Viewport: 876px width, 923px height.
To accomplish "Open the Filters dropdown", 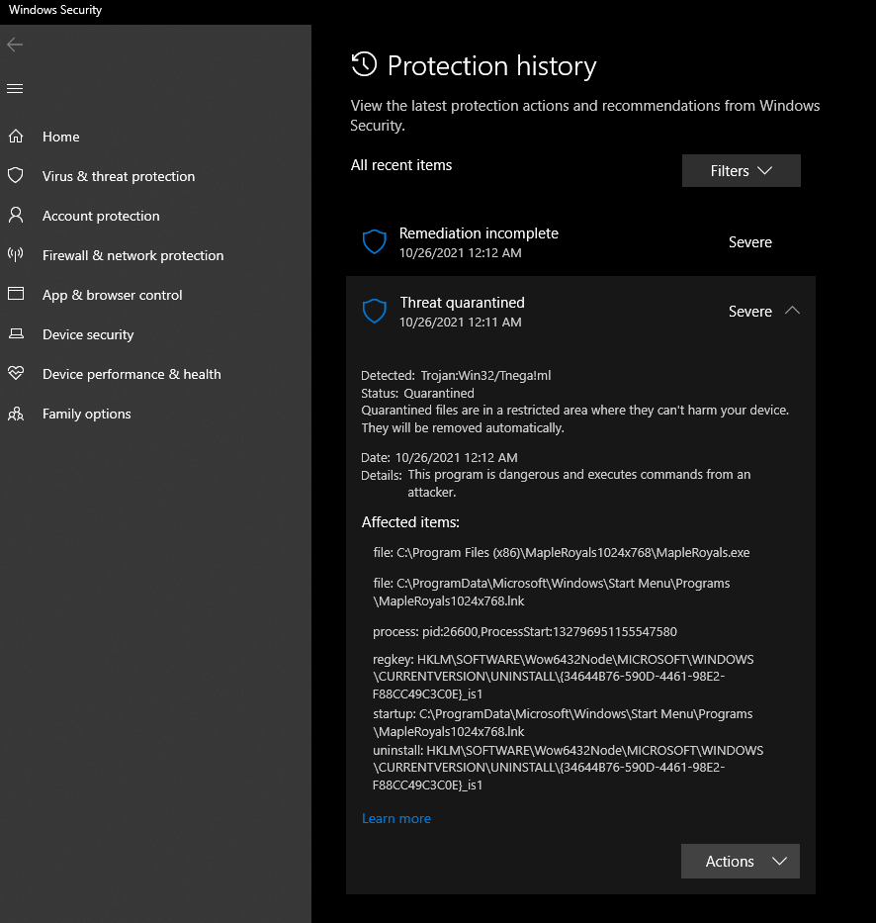I will (741, 171).
